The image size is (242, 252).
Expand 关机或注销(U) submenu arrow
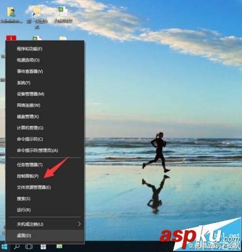point(79,224)
